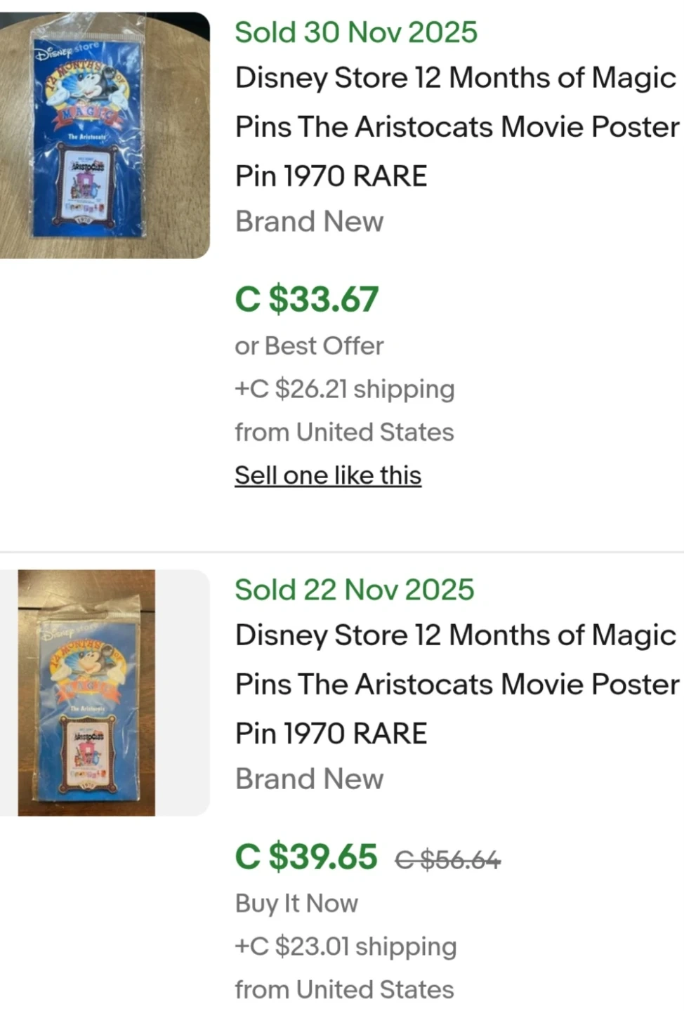
Task: Open the thumbnail of the pin sold 22 Nov
Action: click(86, 692)
